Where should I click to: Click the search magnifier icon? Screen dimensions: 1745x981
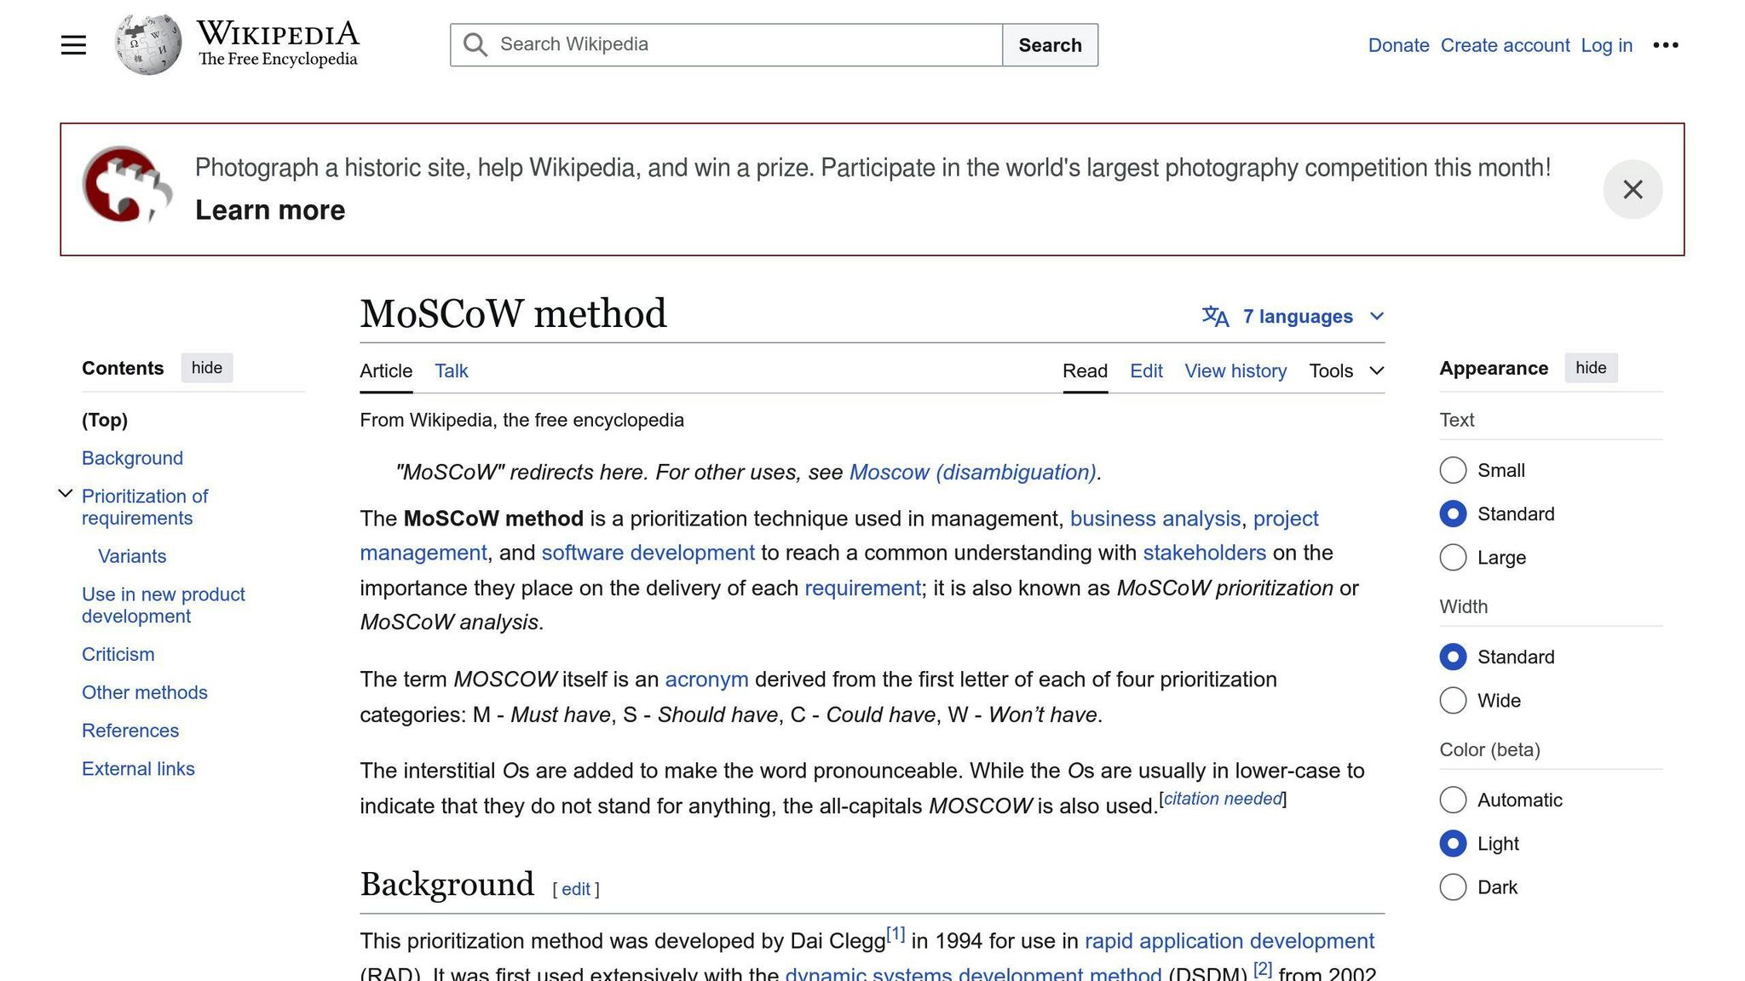tap(475, 44)
